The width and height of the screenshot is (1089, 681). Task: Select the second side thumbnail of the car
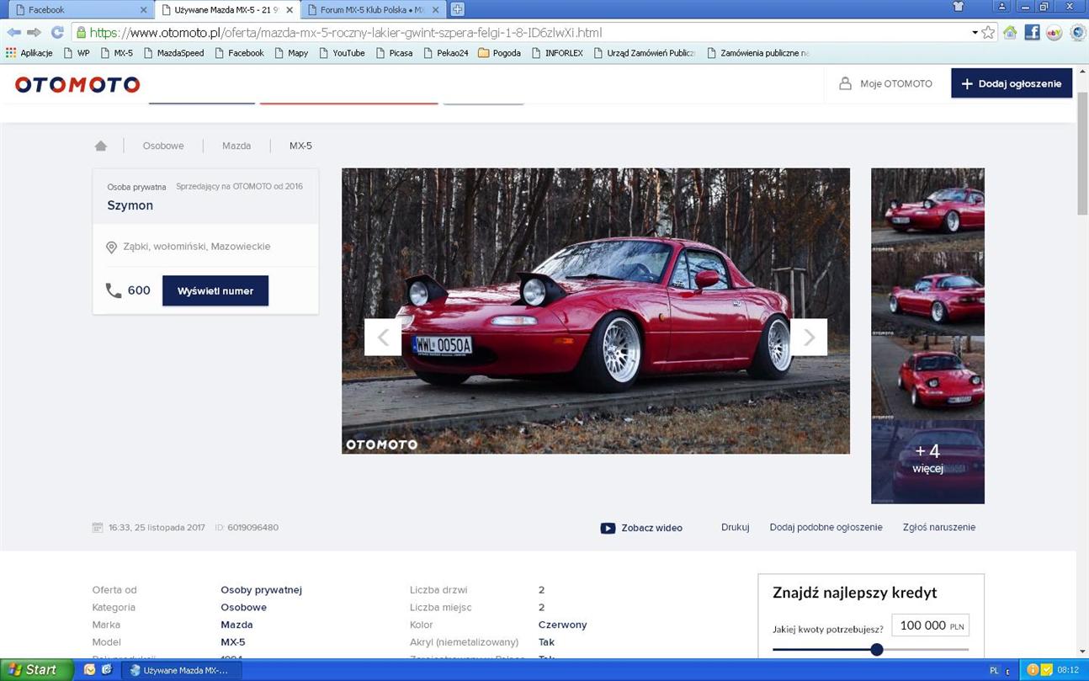(x=927, y=294)
